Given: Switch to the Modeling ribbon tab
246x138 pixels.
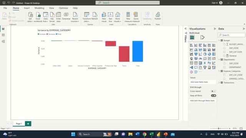Looking at the screenshot, I should coord(39,8).
